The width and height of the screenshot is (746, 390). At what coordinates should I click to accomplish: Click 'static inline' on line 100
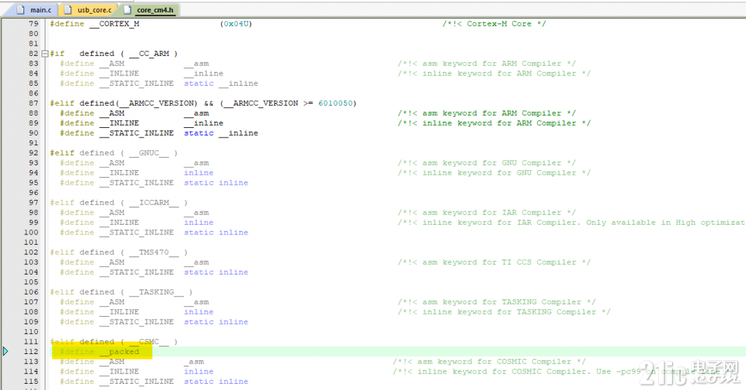[x=216, y=232]
